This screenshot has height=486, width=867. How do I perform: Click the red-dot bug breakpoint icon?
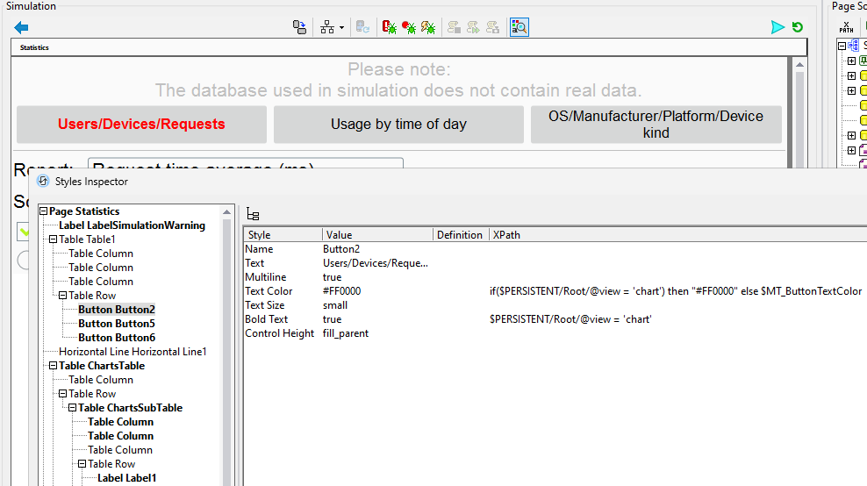click(x=409, y=27)
